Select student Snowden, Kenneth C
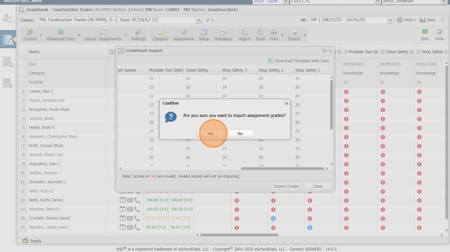The height and width of the screenshot is (252, 450). 47,182
